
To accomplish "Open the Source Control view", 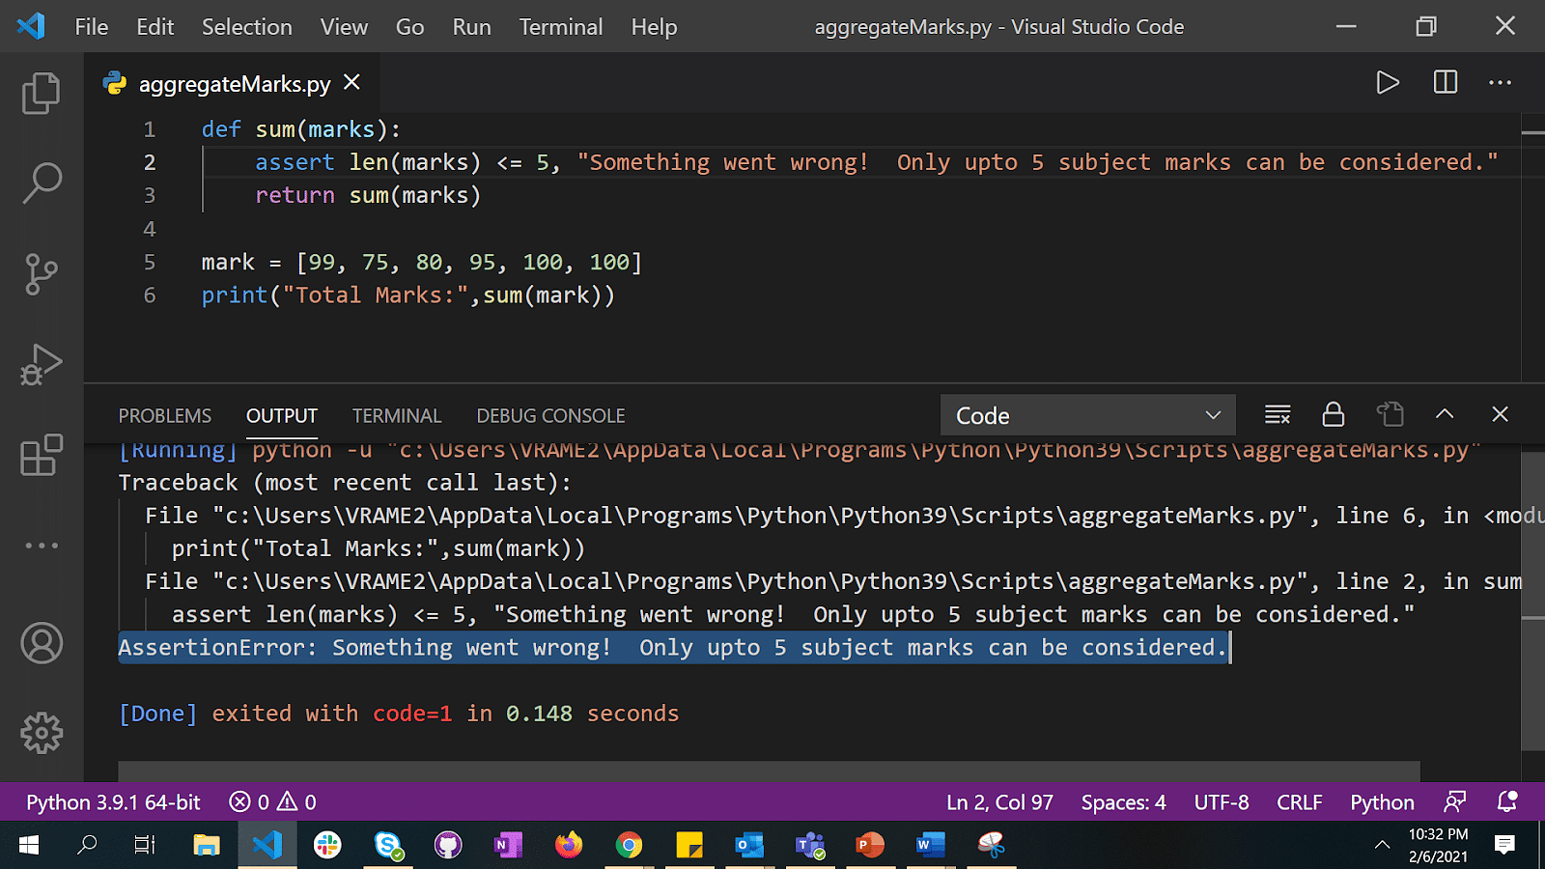I will point(42,274).
